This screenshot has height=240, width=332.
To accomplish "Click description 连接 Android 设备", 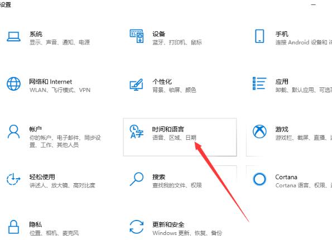I will click(304, 42).
